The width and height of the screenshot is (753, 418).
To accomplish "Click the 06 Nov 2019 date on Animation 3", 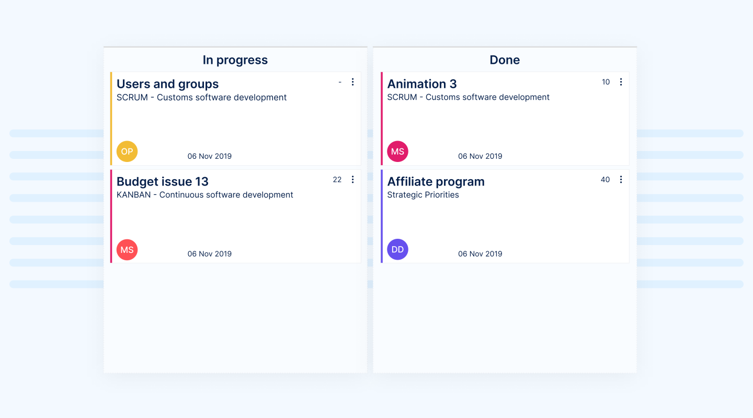I will tap(480, 156).
